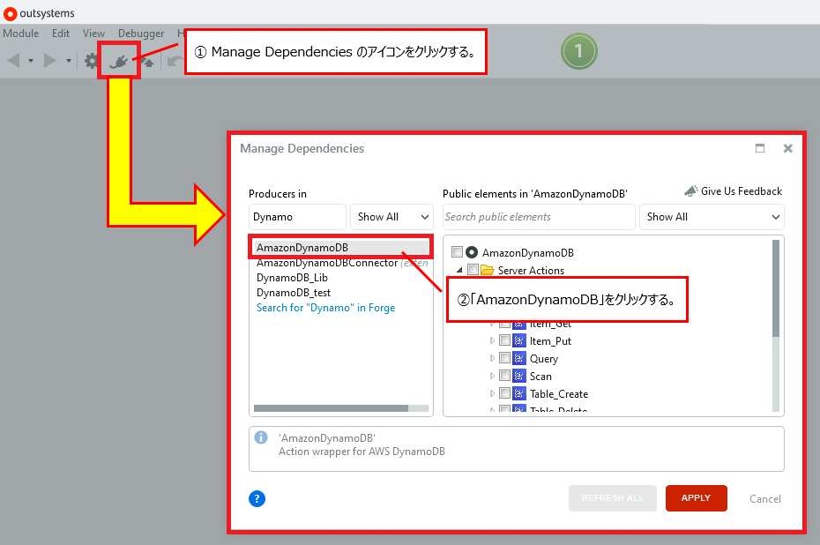Click the undo arrow icon in toolbar
820x545 pixels.
(175, 61)
